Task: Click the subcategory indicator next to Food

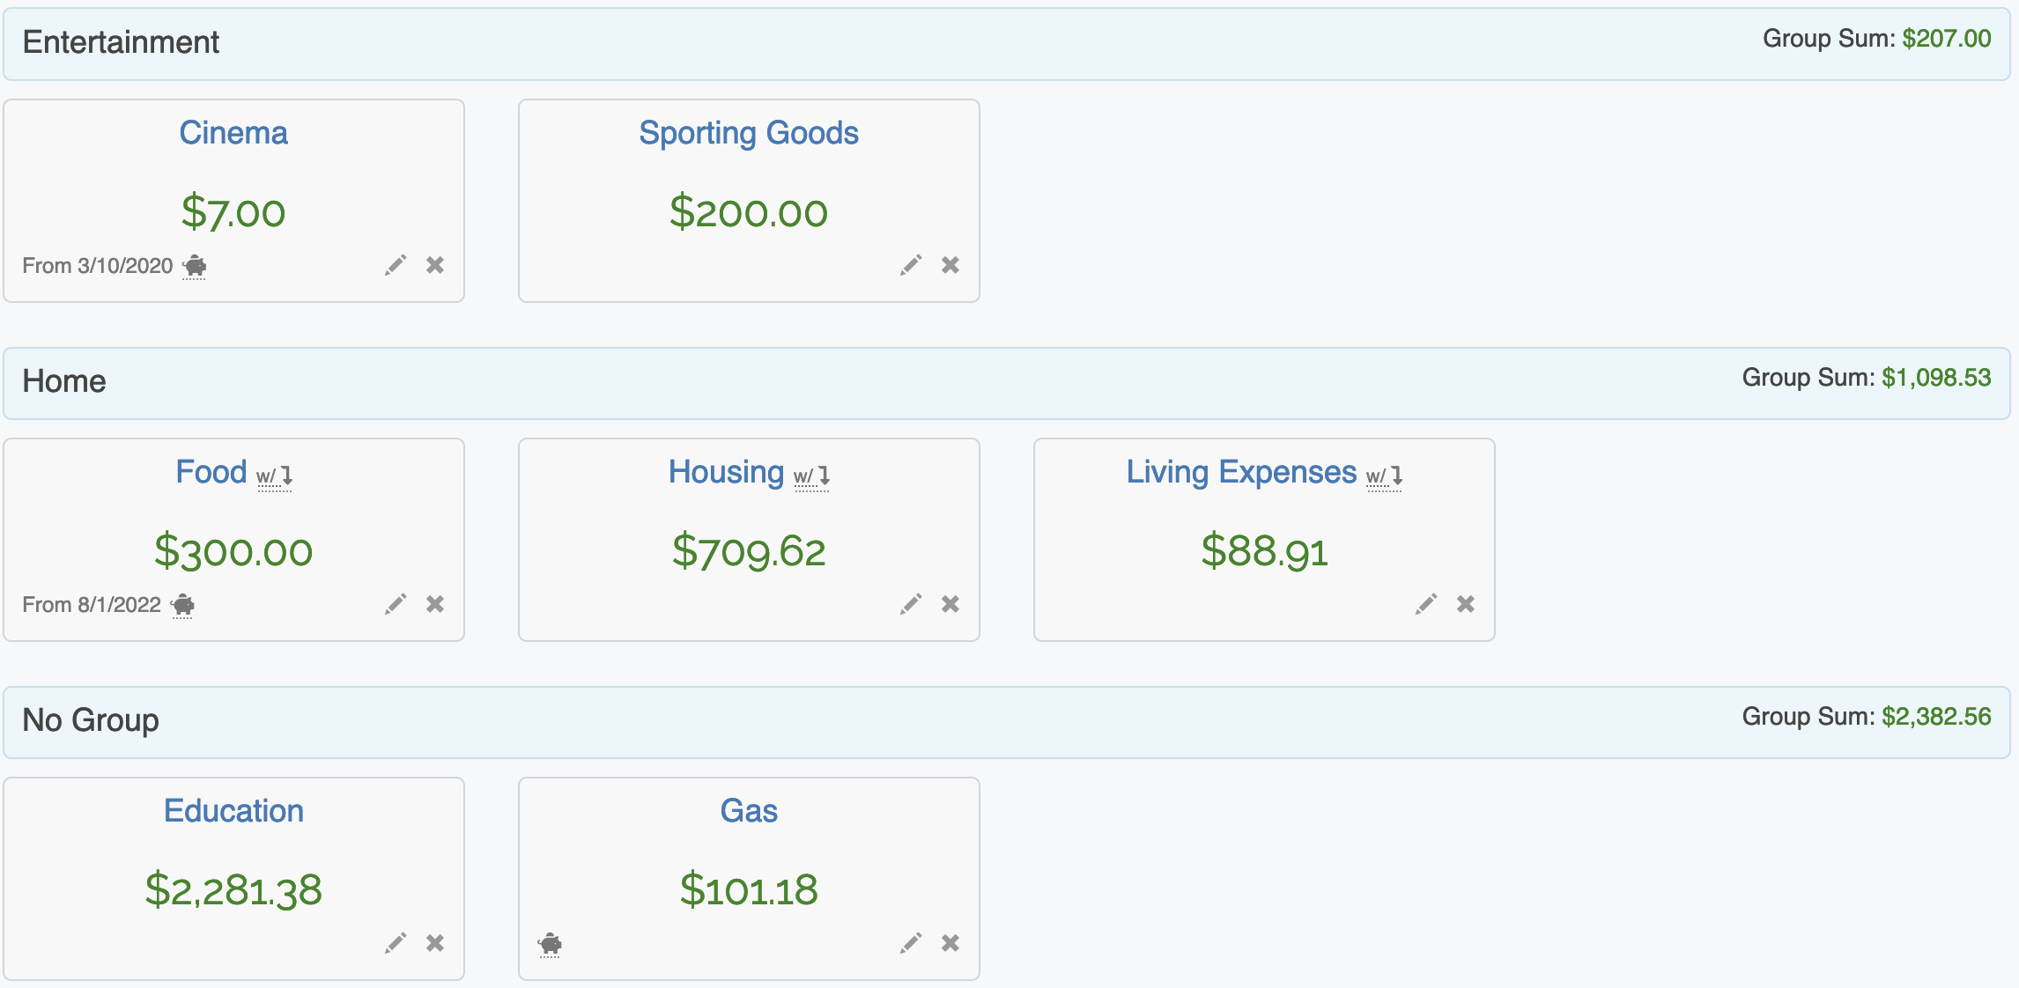Action: tap(275, 476)
